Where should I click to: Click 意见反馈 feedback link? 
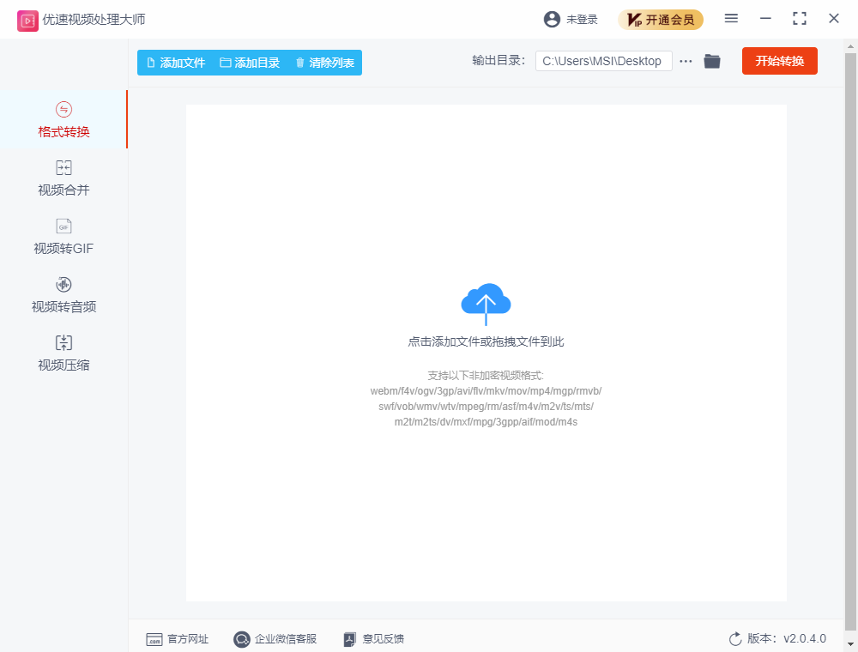pos(373,638)
